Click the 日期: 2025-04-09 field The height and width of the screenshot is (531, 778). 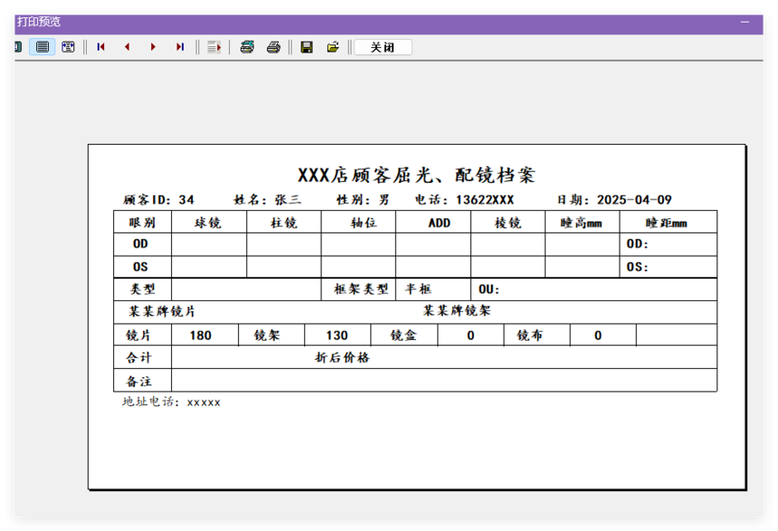coord(614,200)
